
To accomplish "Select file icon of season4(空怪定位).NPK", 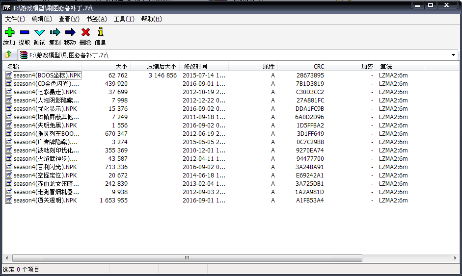I will (x=9, y=176).
